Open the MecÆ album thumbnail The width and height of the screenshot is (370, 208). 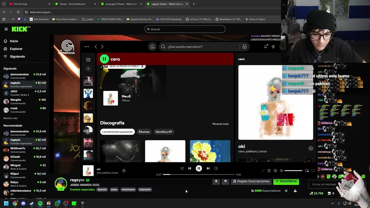(x=110, y=98)
